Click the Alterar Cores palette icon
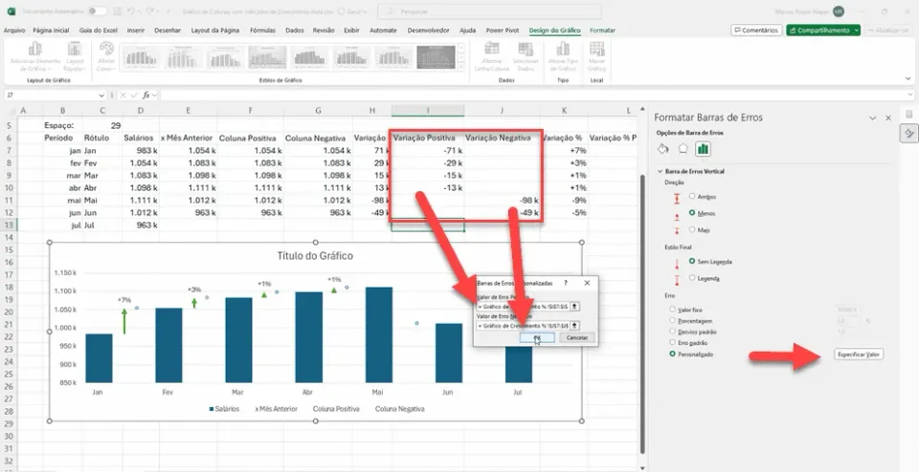The height and width of the screenshot is (472, 919). [x=106, y=49]
